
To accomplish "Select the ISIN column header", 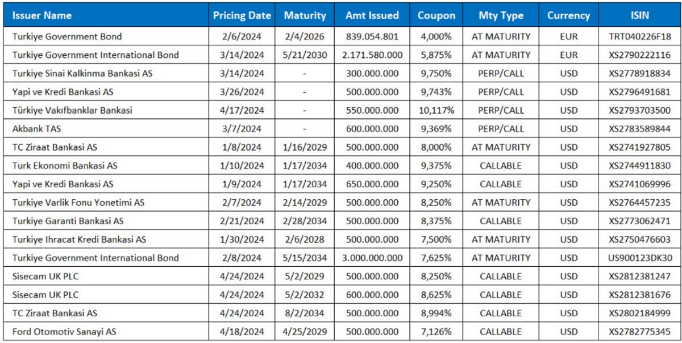I will click(639, 15).
